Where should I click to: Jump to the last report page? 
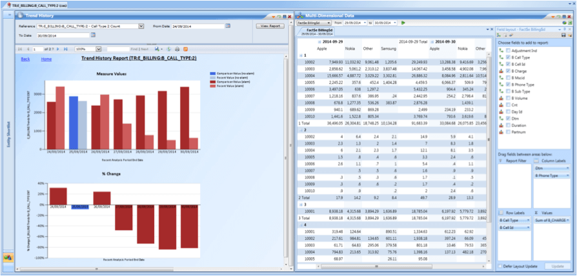[65, 49]
